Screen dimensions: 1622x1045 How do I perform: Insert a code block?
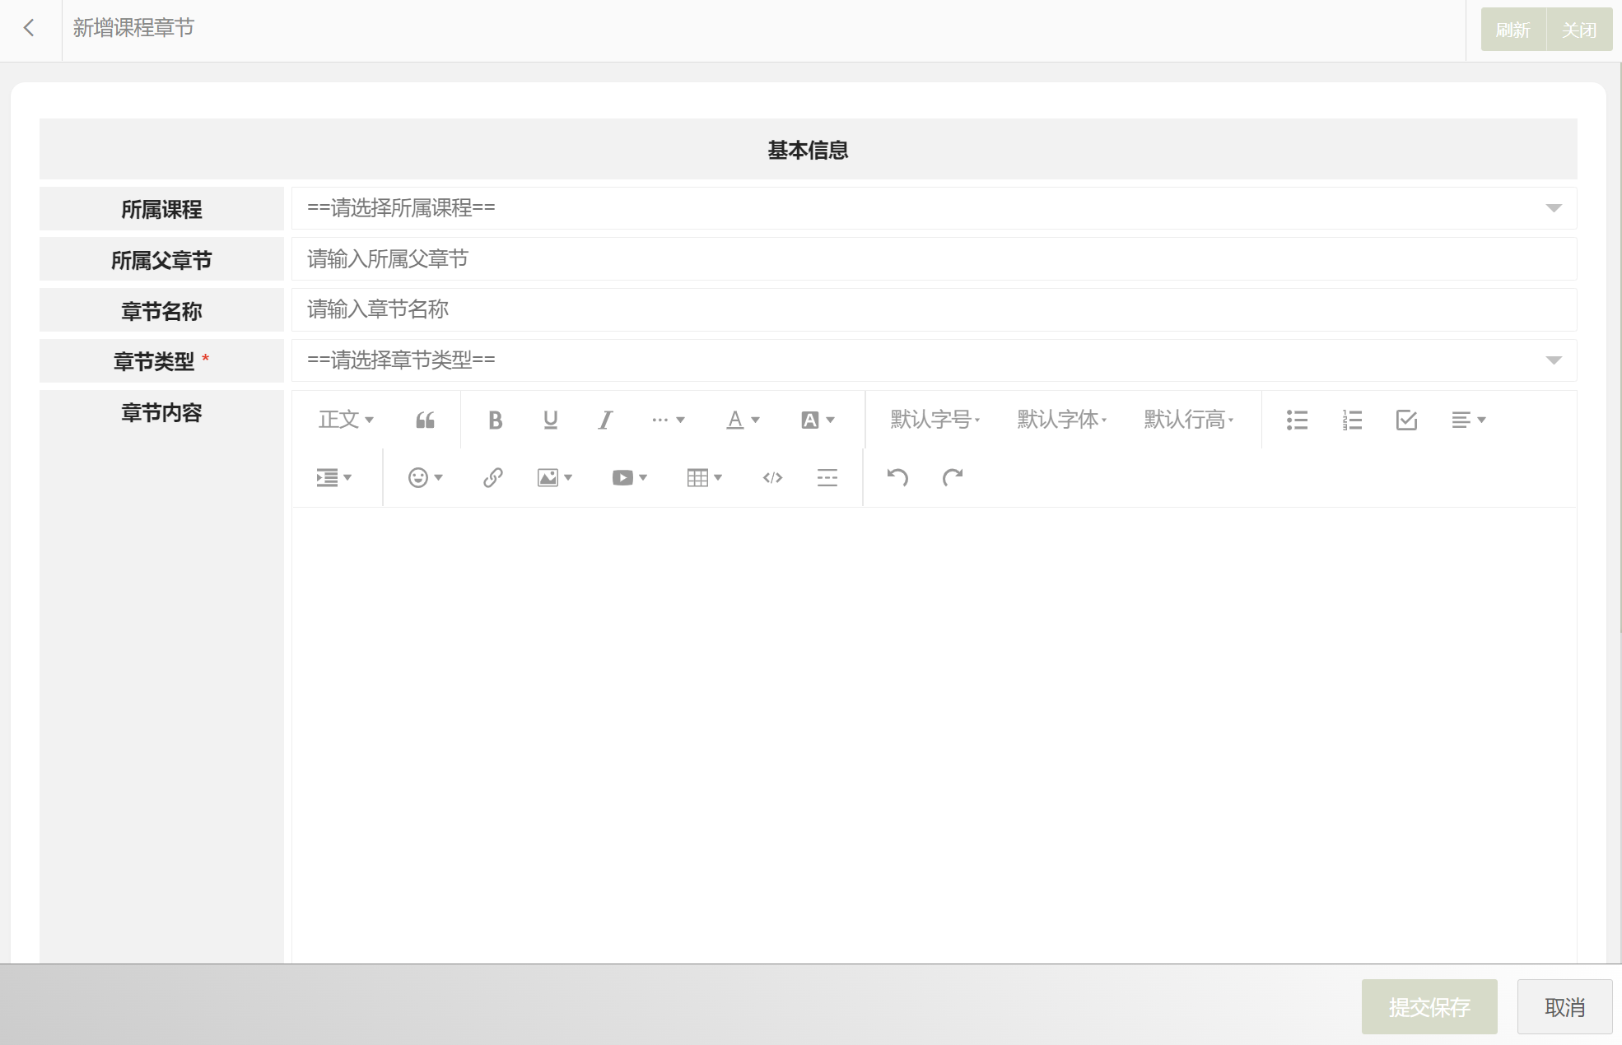pyautogui.click(x=772, y=478)
